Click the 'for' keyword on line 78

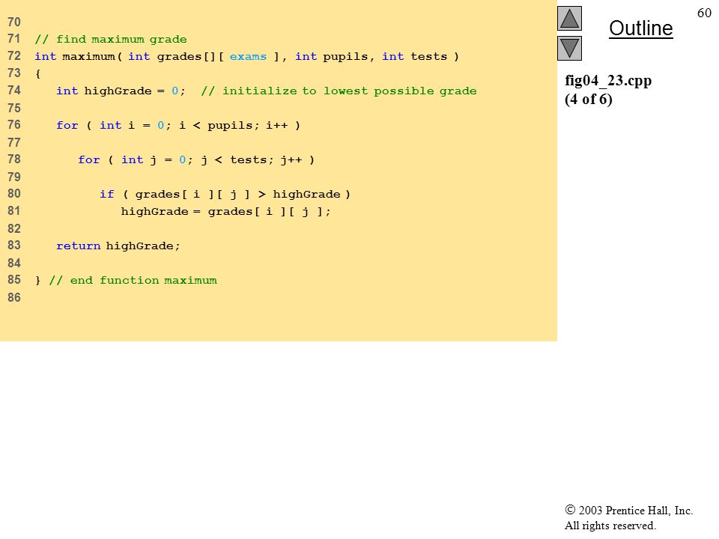tap(88, 159)
